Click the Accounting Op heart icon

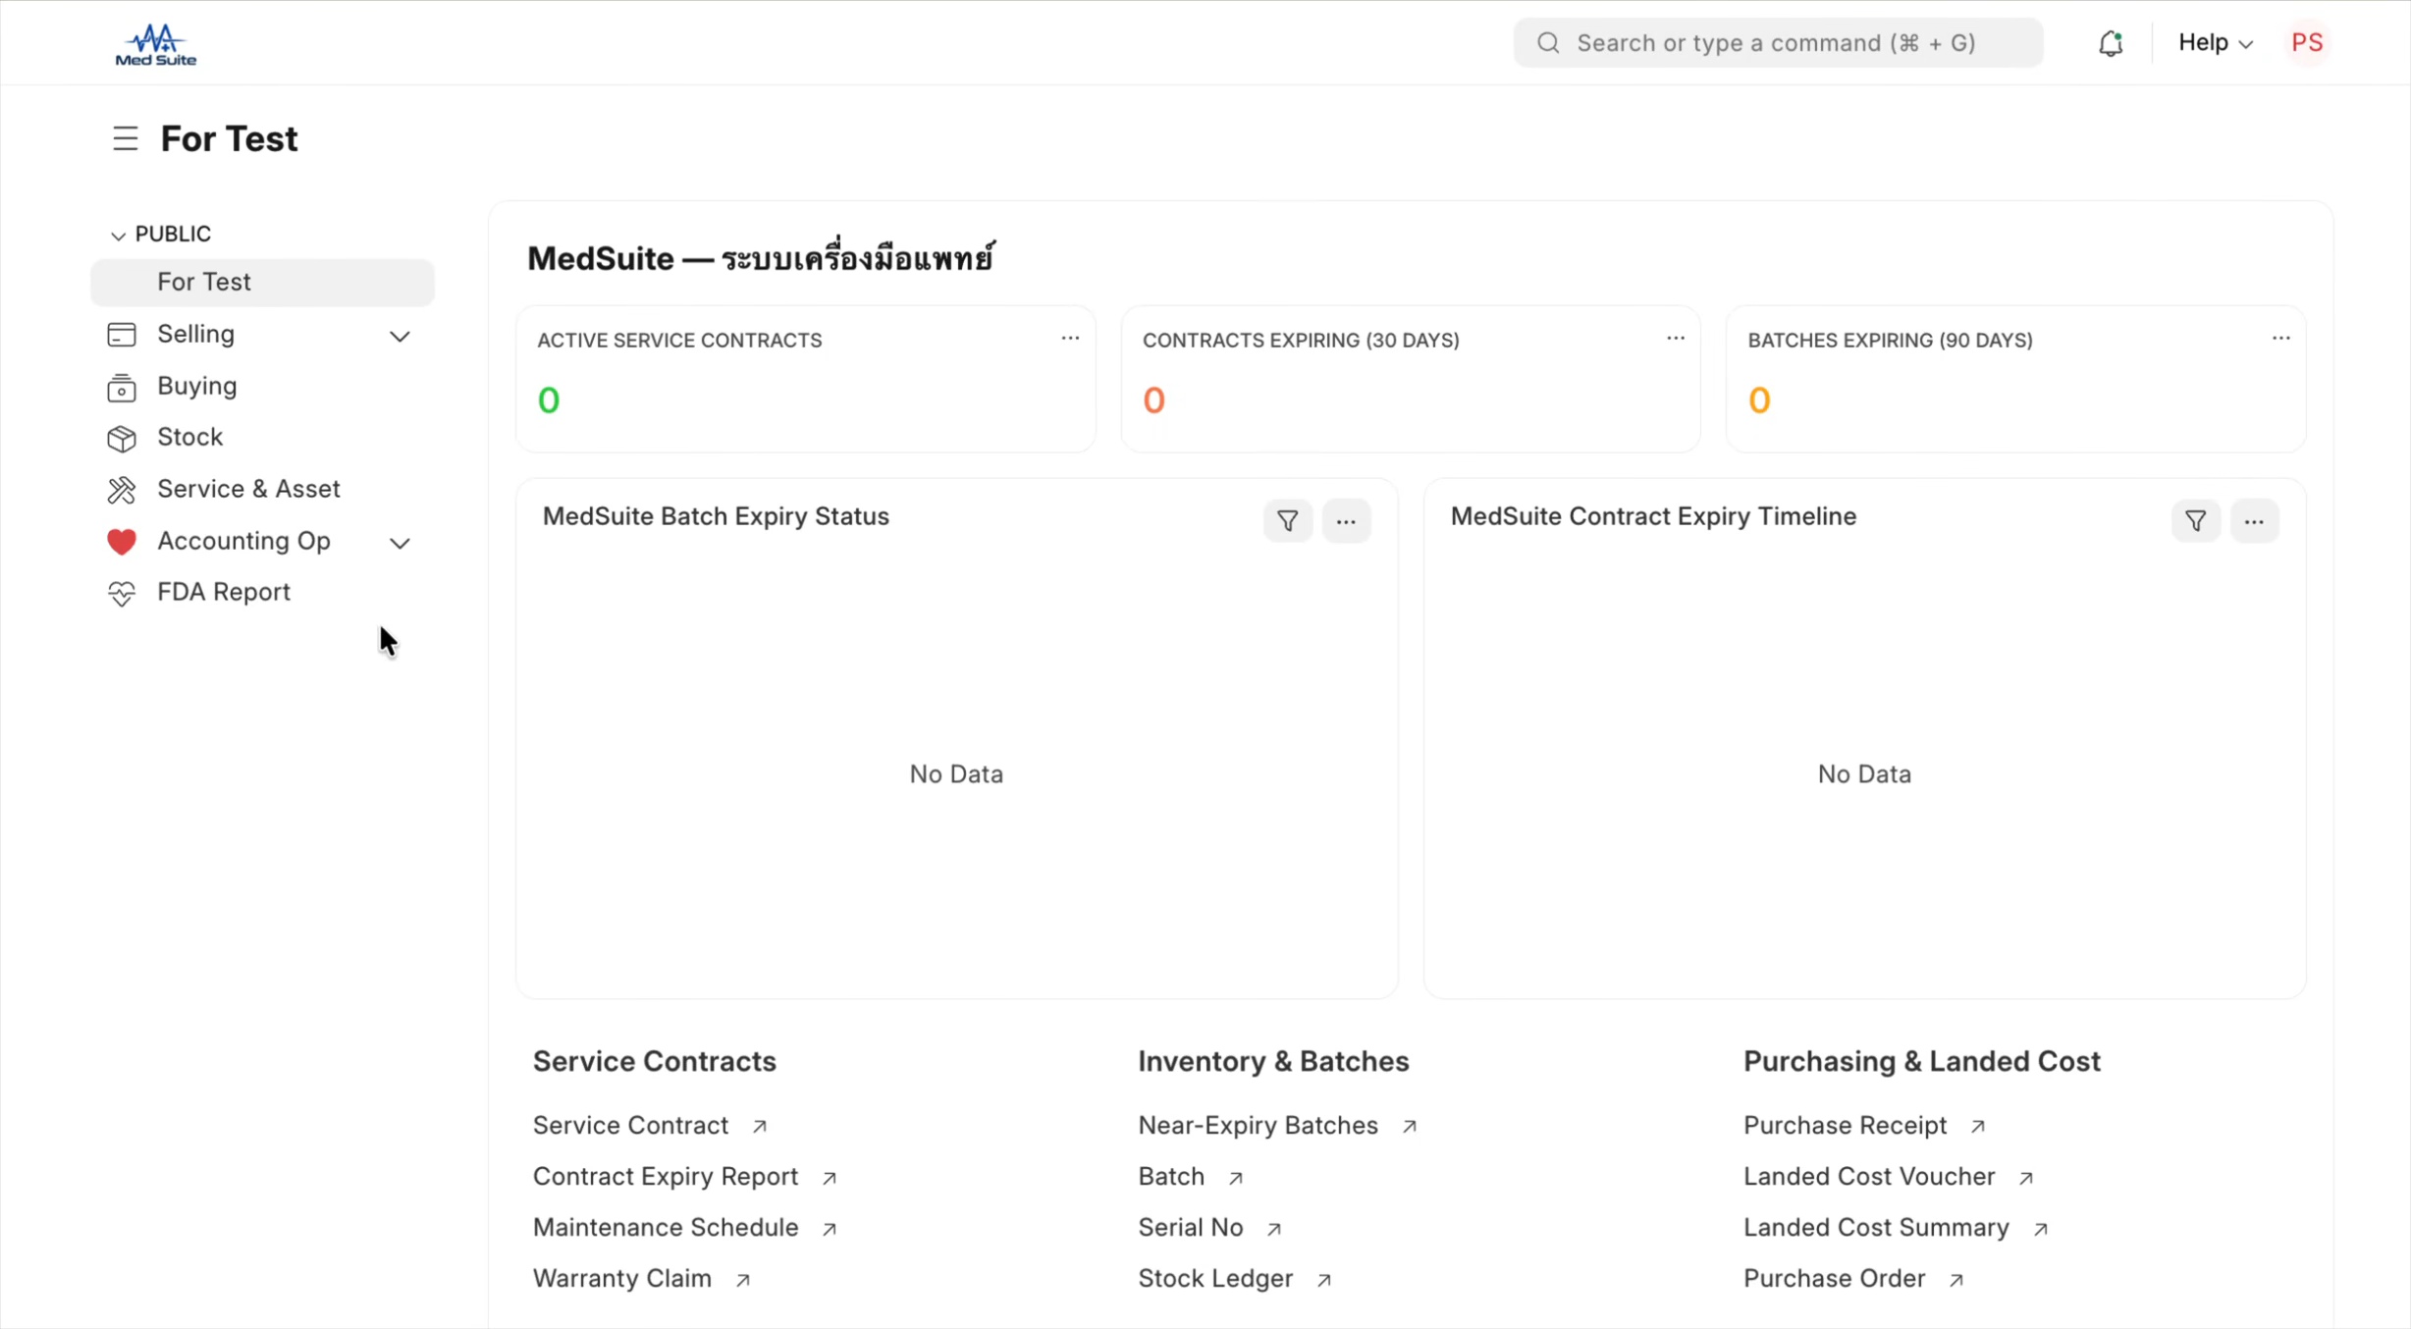[122, 541]
